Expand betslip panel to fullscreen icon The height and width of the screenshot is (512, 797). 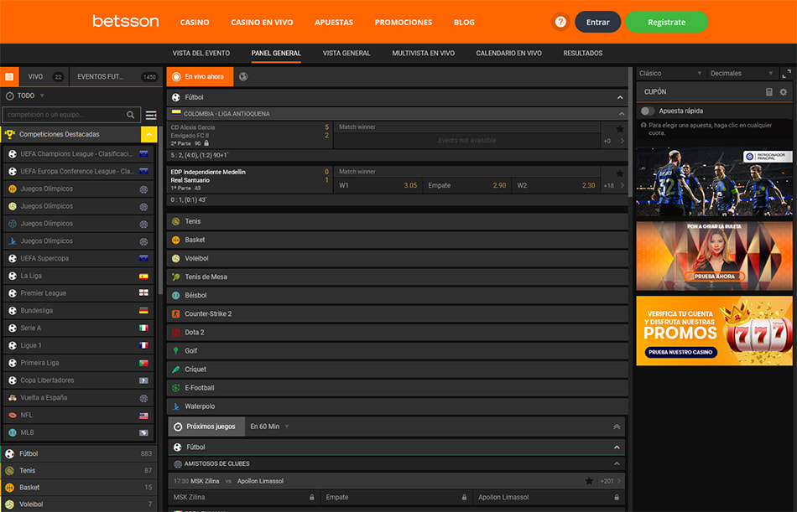(x=786, y=74)
